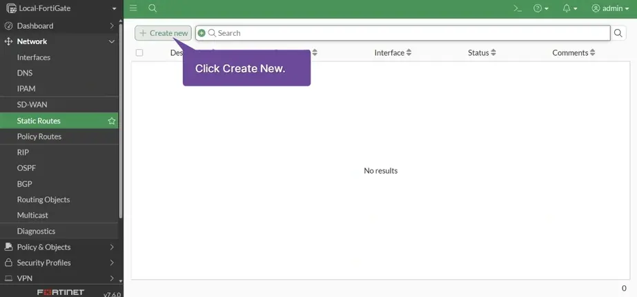
Task: Open the global search magnifier in header
Action: [153, 8]
